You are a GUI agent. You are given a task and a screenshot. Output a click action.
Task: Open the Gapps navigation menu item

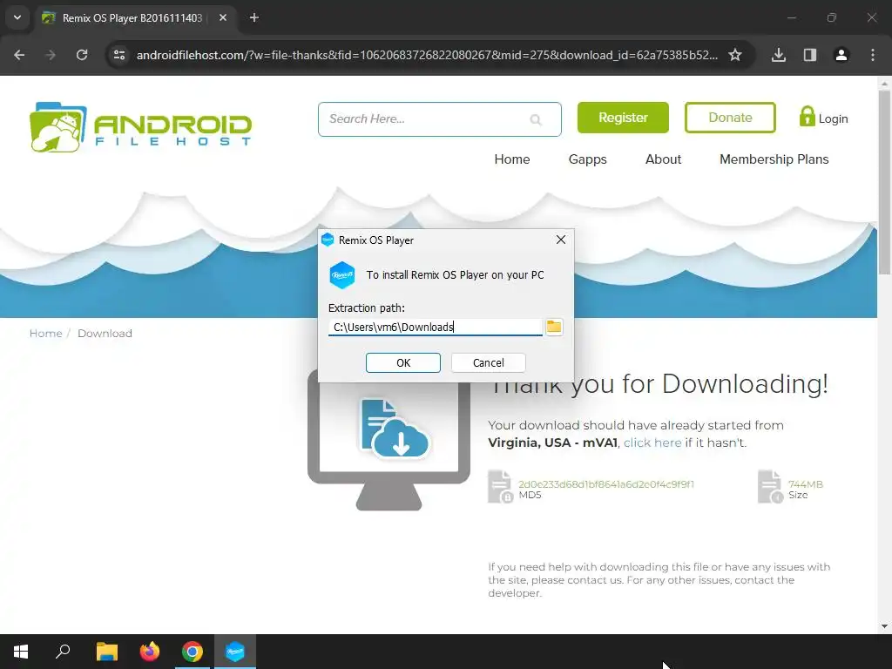[588, 159]
